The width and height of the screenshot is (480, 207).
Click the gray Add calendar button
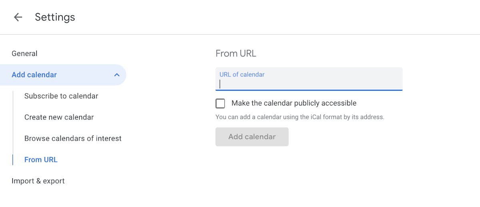(252, 137)
